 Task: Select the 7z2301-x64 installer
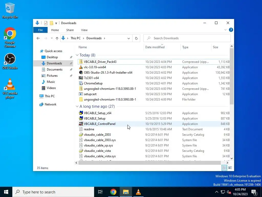[154, 78]
